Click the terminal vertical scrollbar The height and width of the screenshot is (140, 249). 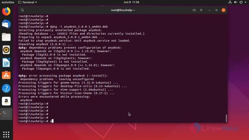[x=226, y=118]
